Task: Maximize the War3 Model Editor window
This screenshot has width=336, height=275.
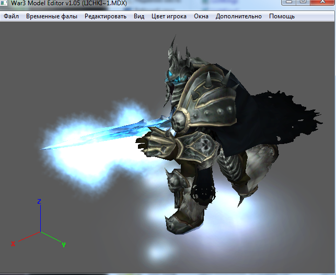Action: (x=303, y=2)
